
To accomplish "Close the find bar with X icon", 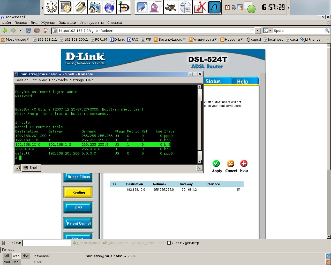I will [x=3, y=243].
